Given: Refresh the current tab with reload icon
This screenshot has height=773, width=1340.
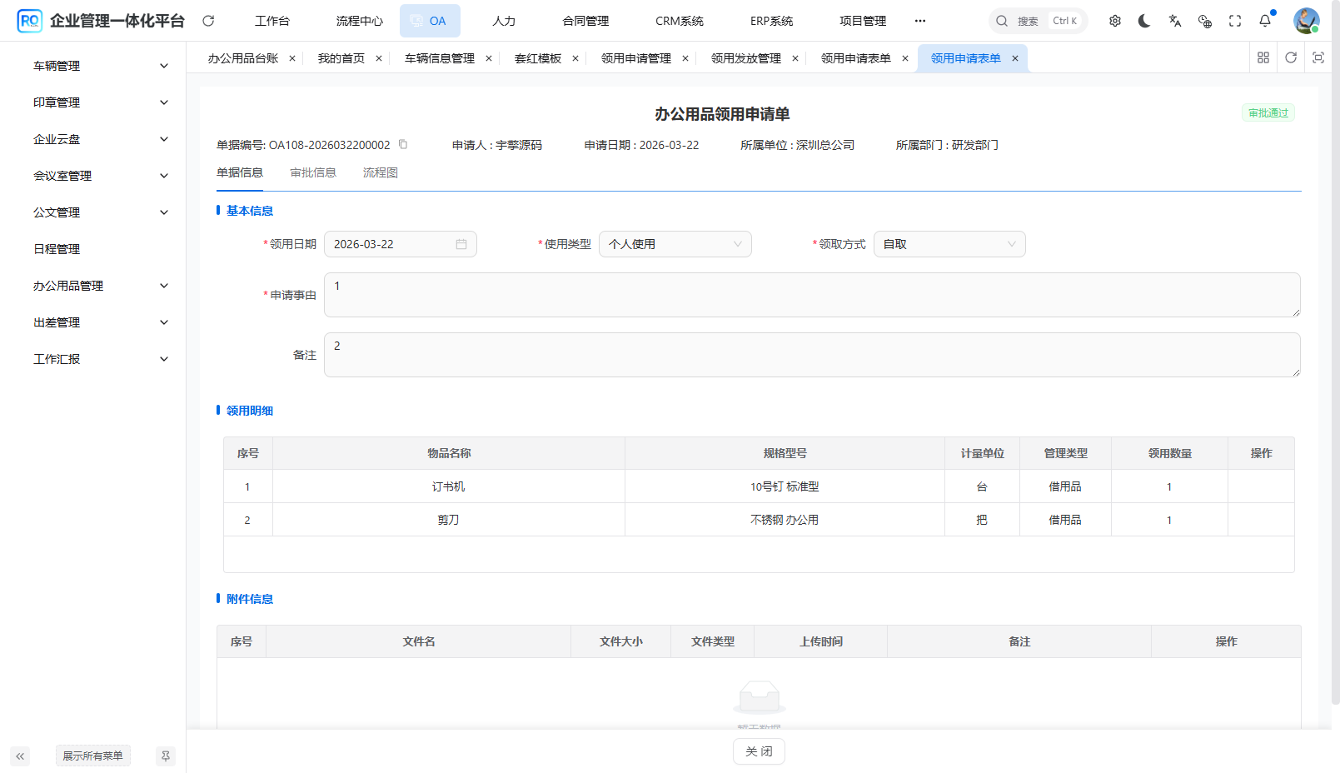Looking at the screenshot, I should pos(1291,57).
